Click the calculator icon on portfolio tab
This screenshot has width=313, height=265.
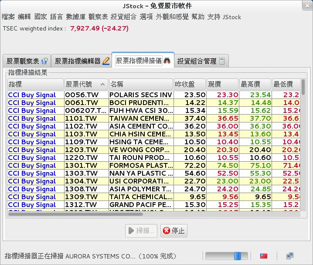pyautogui.click(x=222, y=61)
